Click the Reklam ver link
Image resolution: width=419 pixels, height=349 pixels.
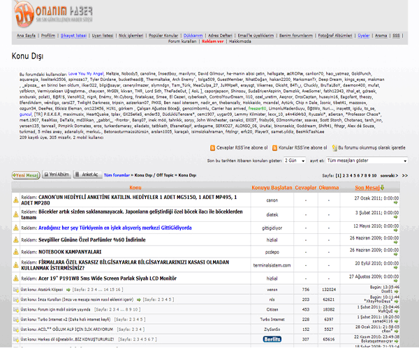tap(213, 41)
